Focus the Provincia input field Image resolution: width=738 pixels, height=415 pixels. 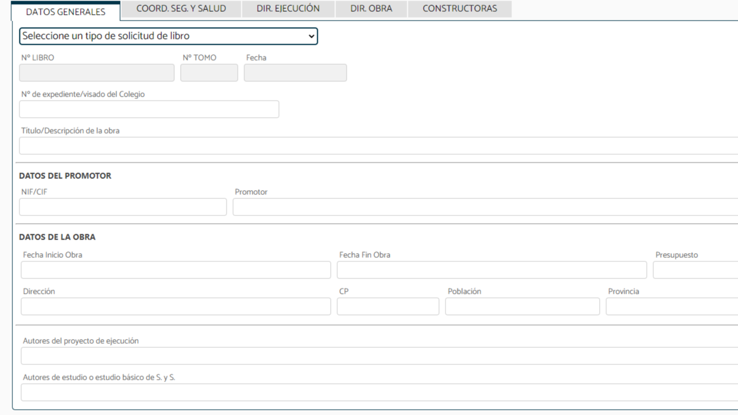(671, 307)
